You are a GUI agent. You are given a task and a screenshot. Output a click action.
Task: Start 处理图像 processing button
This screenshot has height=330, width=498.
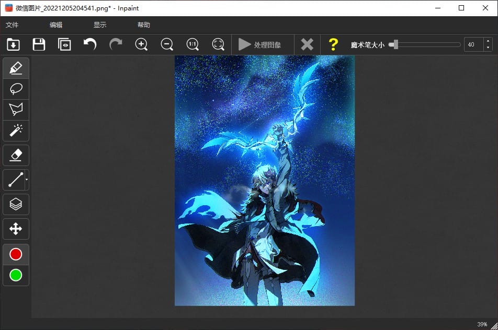(x=260, y=45)
